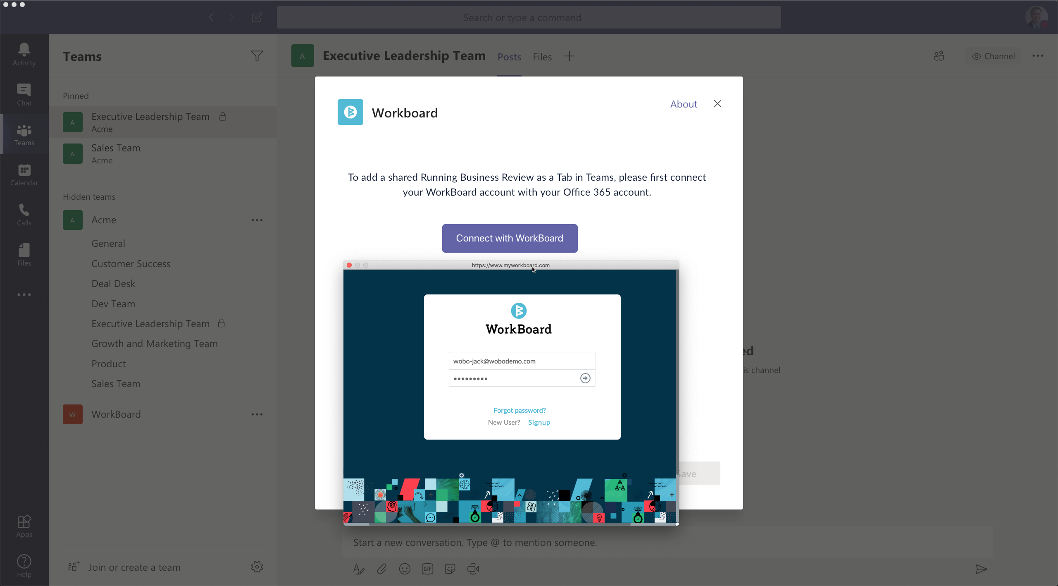
Task: Open the About link in dialog
Action: (x=684, y=104)
